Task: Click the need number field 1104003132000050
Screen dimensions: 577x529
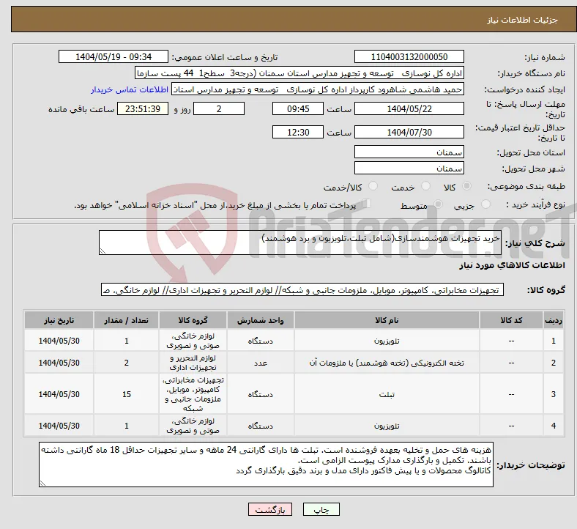Action: coord(409,57)
